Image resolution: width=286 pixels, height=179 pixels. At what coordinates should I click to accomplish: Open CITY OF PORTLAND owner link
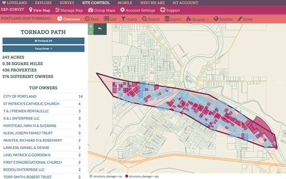pos(20,96)
